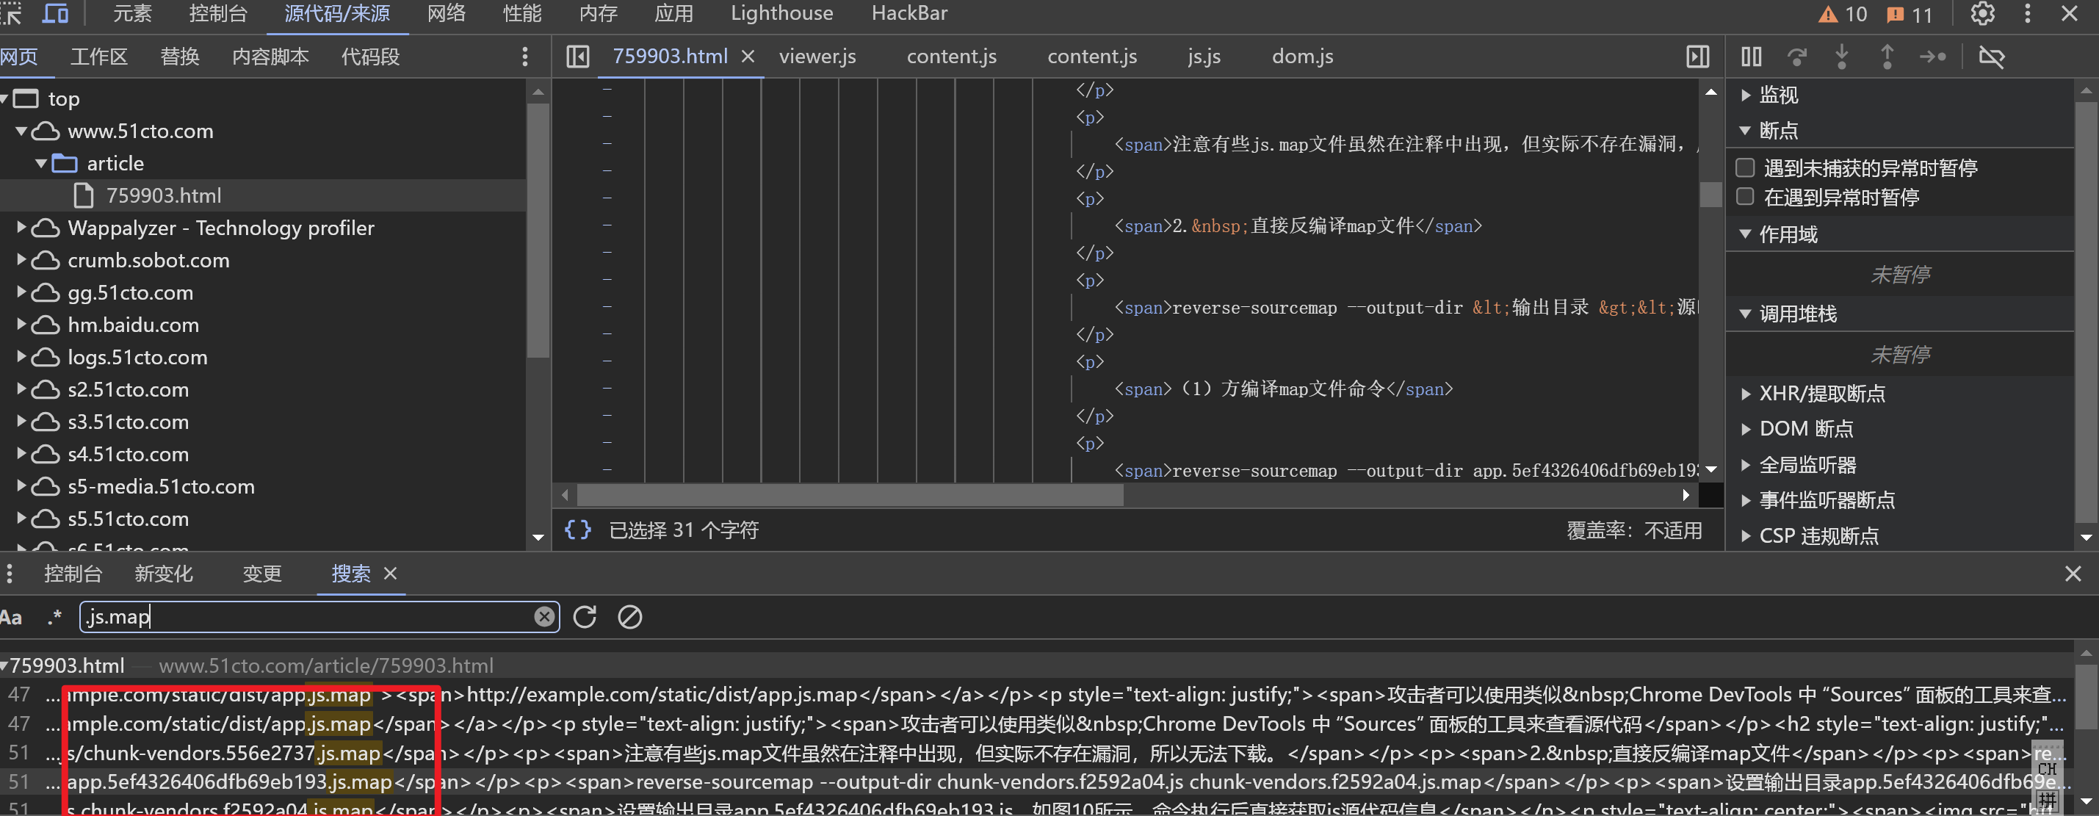Open dom.js editor tab
The height and width of the screenshot is (816, 2099).
pos(1302,57)
